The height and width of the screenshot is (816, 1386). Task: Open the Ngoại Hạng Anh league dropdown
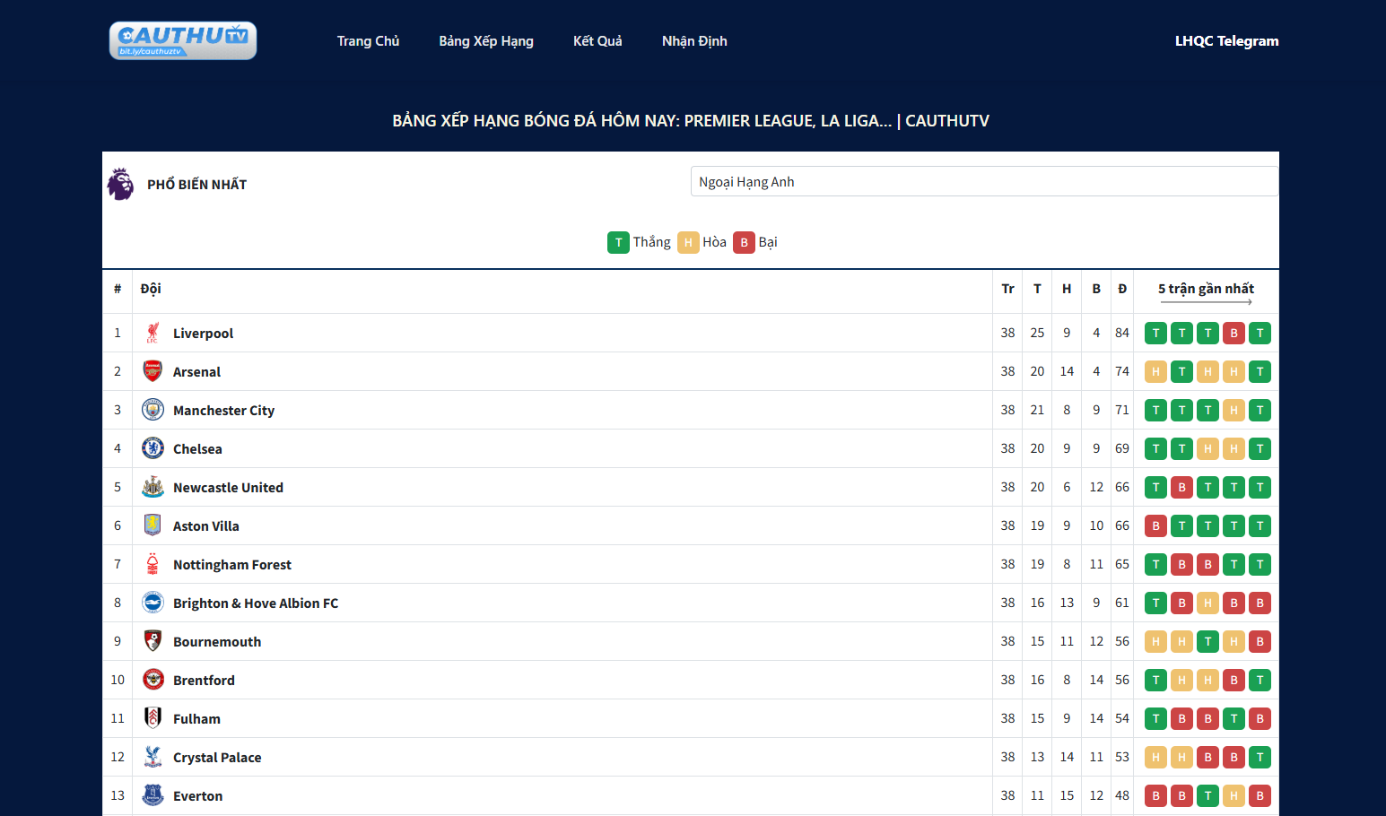click(x=984, y=181)
